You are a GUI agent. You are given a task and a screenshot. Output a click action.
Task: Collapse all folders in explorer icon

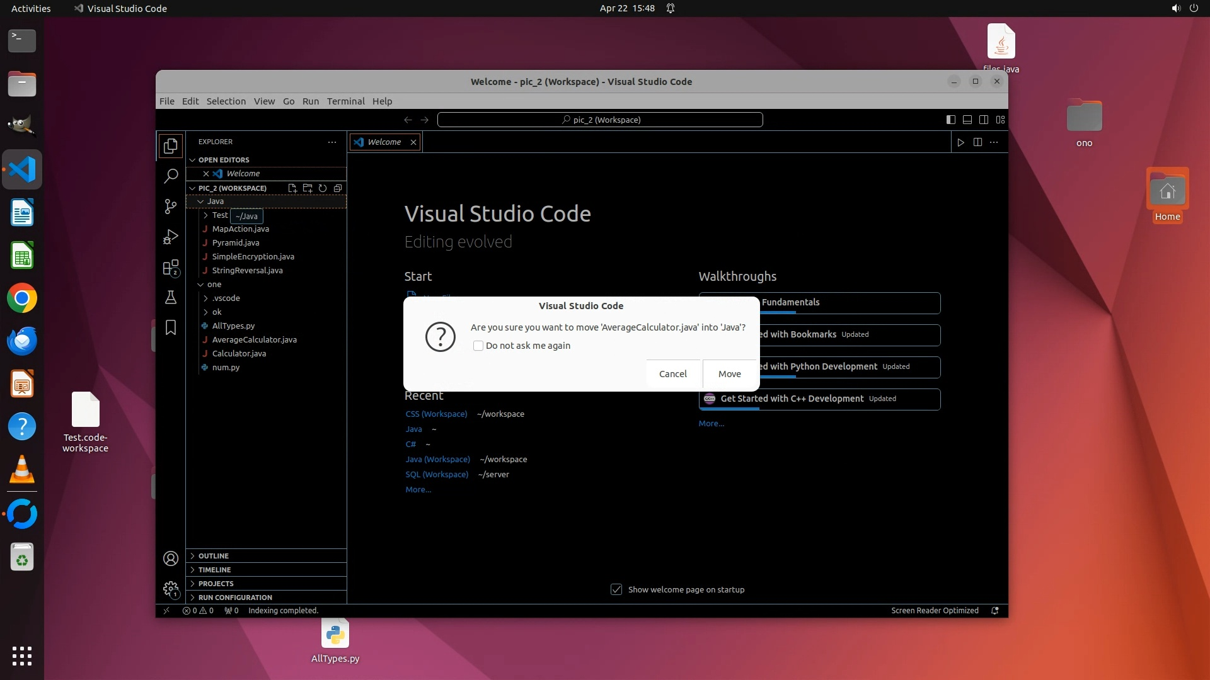(338, 188)
